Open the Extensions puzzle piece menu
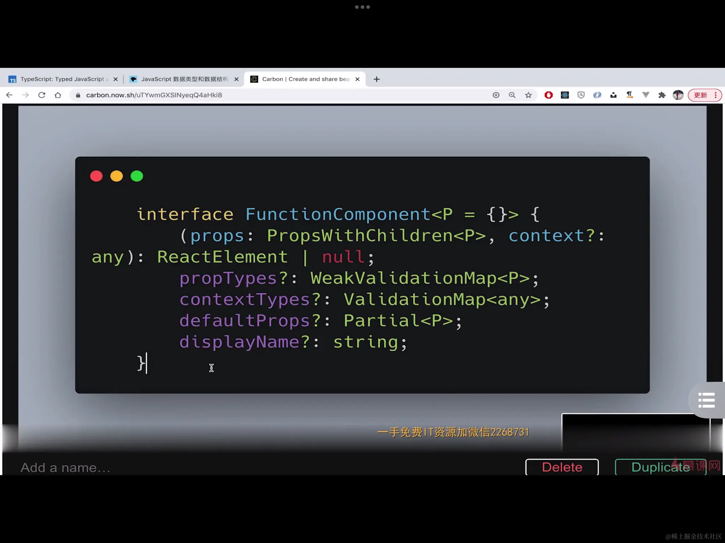 coord(662,95)
